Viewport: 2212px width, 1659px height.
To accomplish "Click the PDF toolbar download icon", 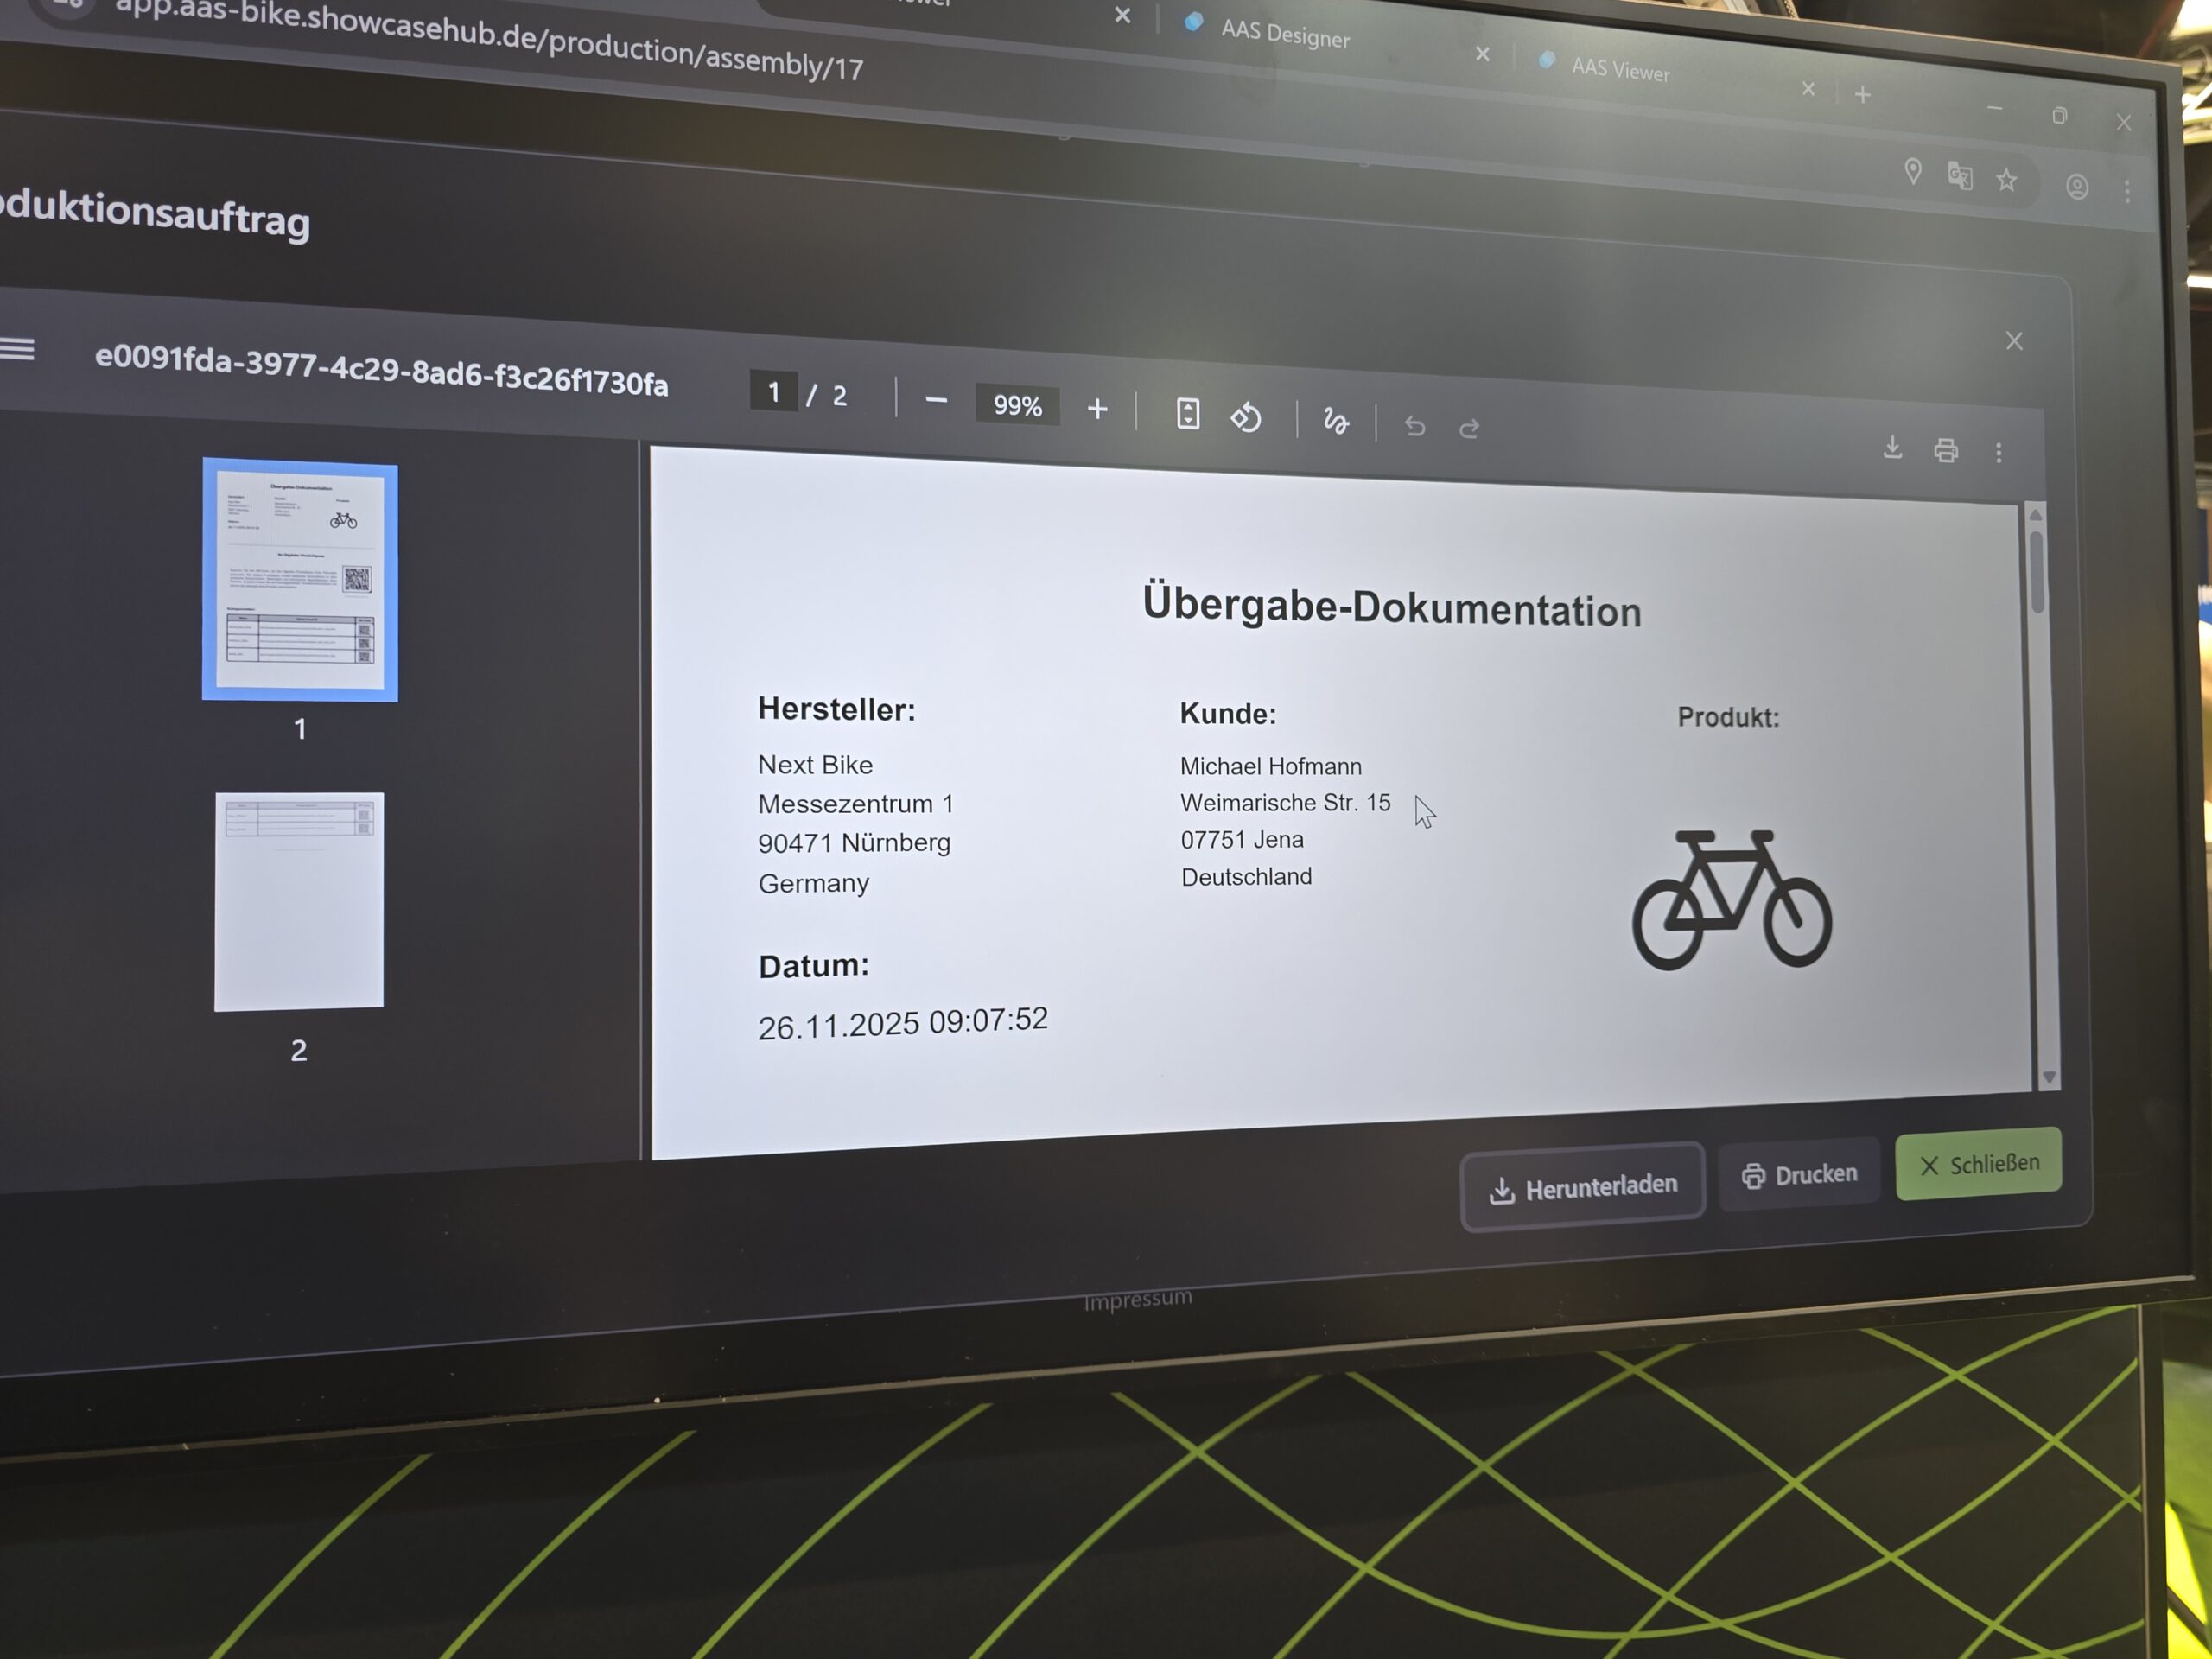I will pyautogui.click(x=1892, y=448).
